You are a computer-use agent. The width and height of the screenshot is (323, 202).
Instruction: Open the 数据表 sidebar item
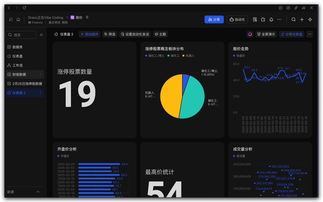[x=17, y=47]
